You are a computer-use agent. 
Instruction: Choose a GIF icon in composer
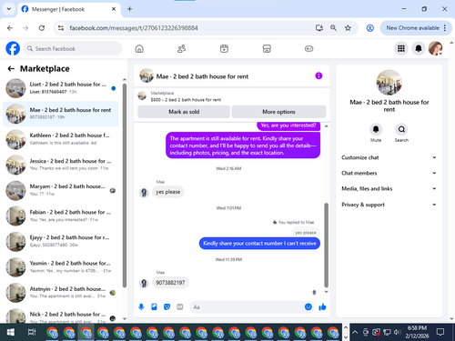[x=180, y=306]
